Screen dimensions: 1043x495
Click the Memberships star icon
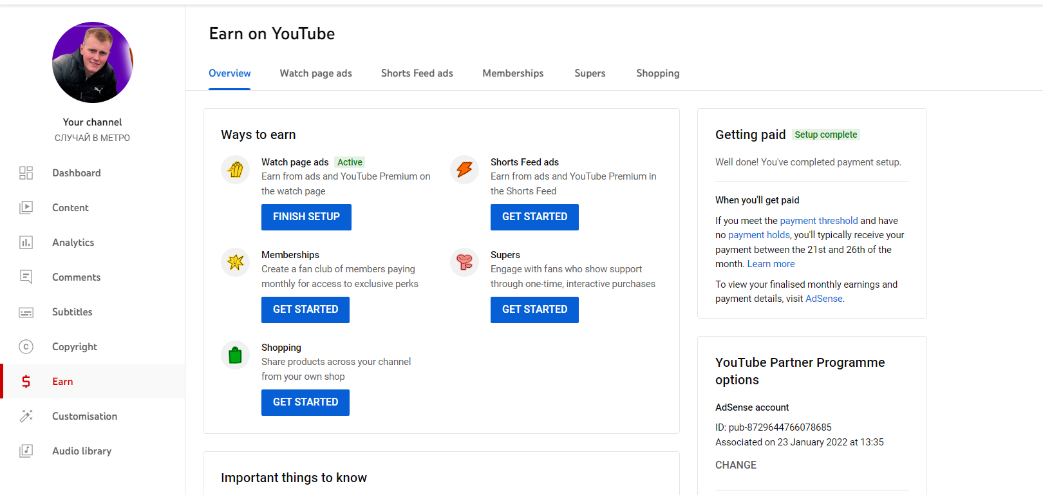pos(236,263)
